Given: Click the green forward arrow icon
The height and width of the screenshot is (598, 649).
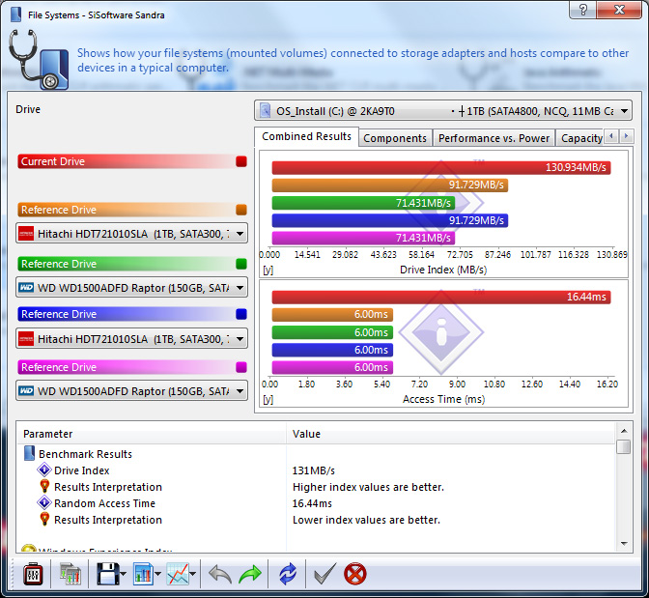Looking at the screenshot, I should pos(250,575).
